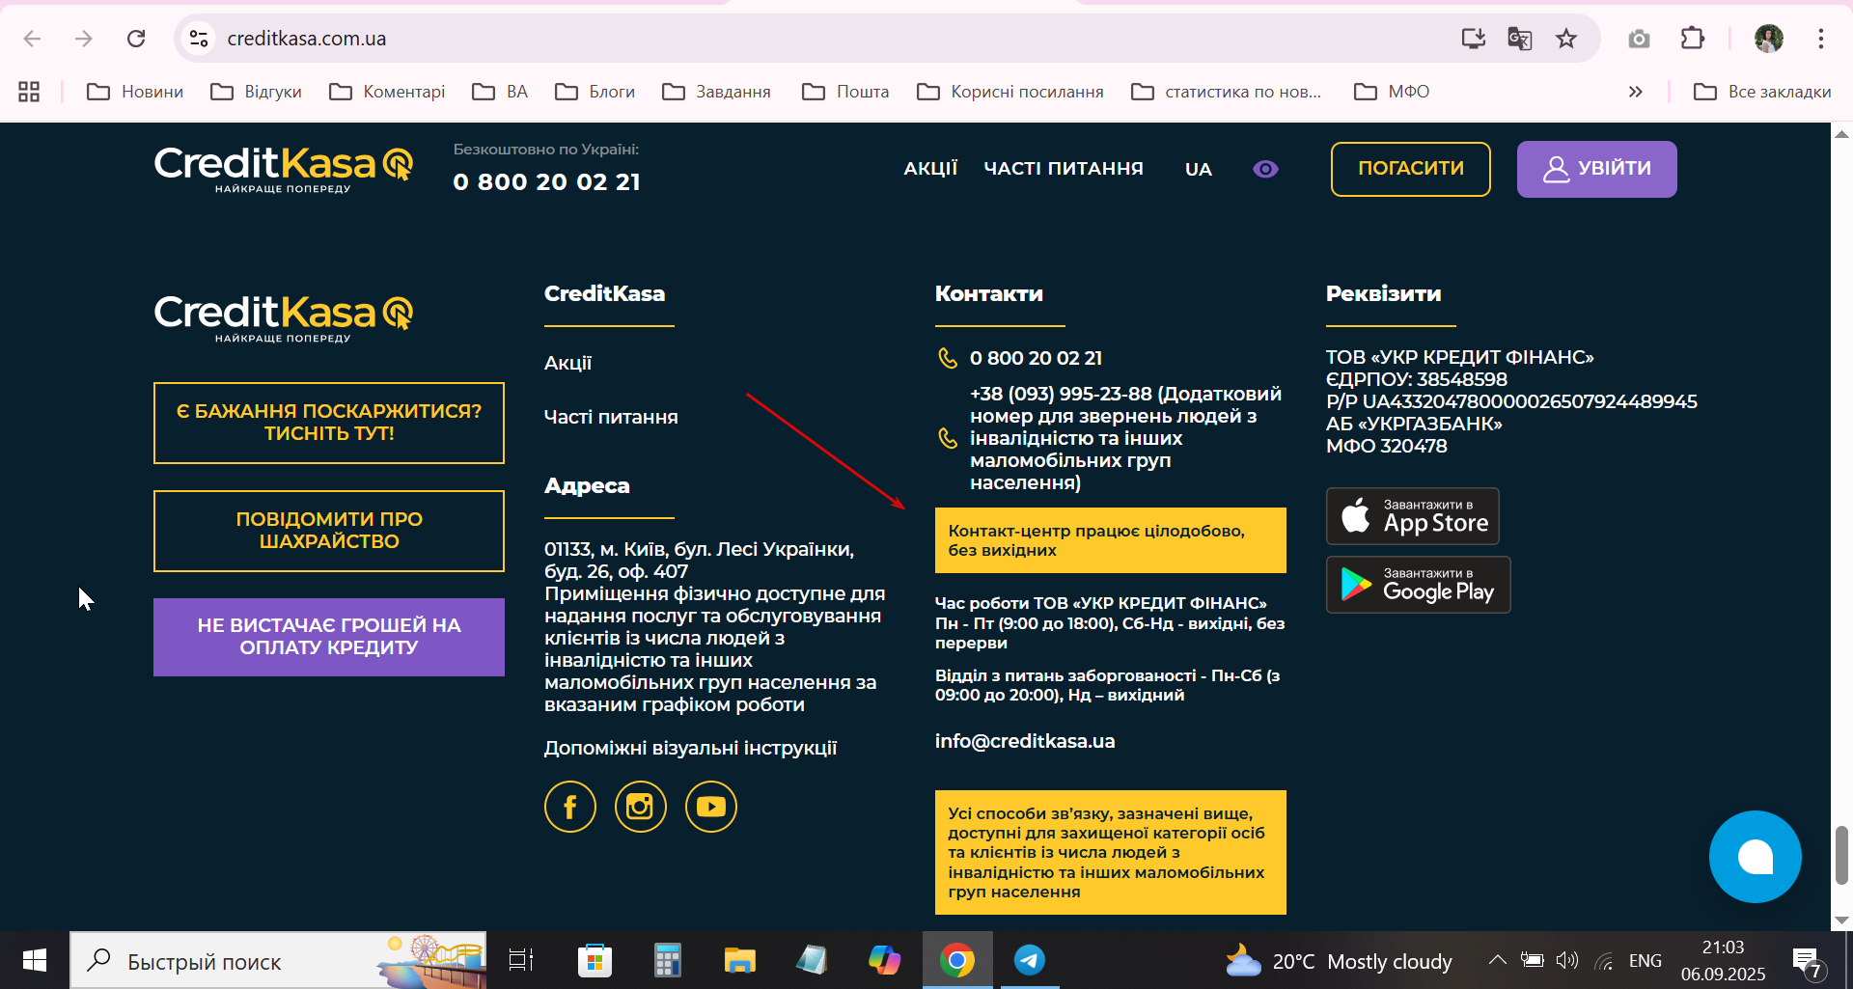Click the +38 (093) 995-23-88 number

(x=1061, y=394)
